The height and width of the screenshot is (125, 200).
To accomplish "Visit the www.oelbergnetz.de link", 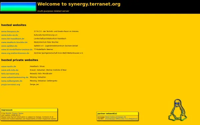I will point(12,81).
